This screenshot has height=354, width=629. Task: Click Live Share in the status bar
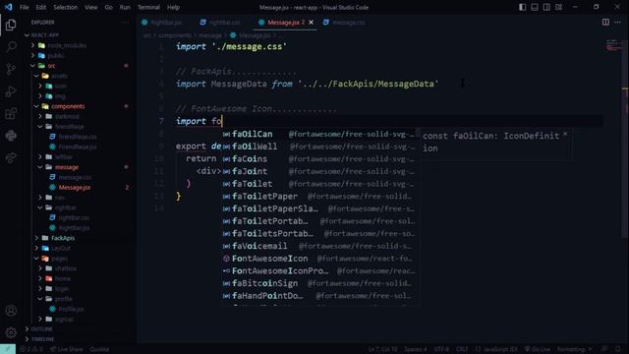66,349
